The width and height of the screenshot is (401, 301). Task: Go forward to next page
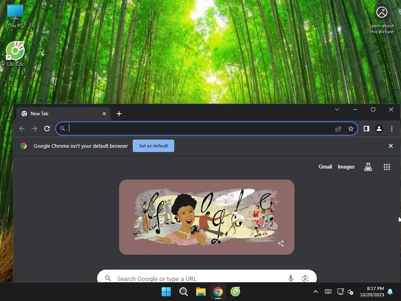34,129
